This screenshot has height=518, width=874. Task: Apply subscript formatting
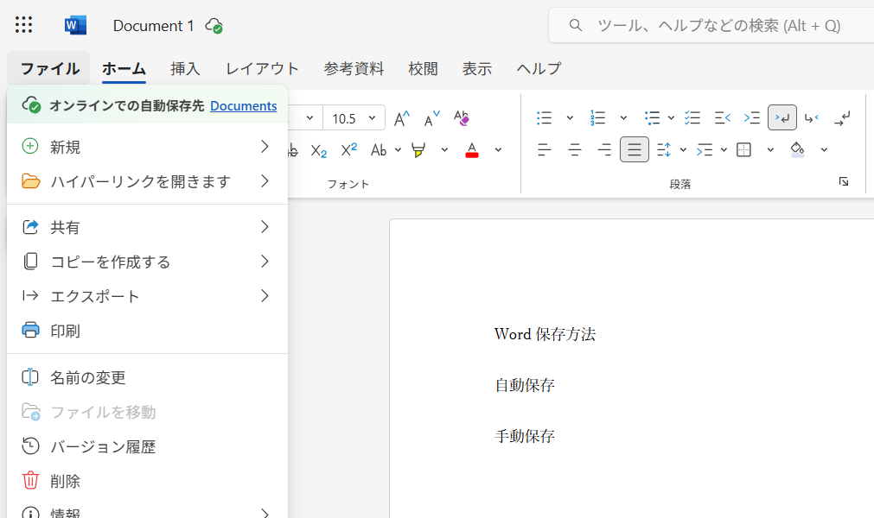[319, 150]
